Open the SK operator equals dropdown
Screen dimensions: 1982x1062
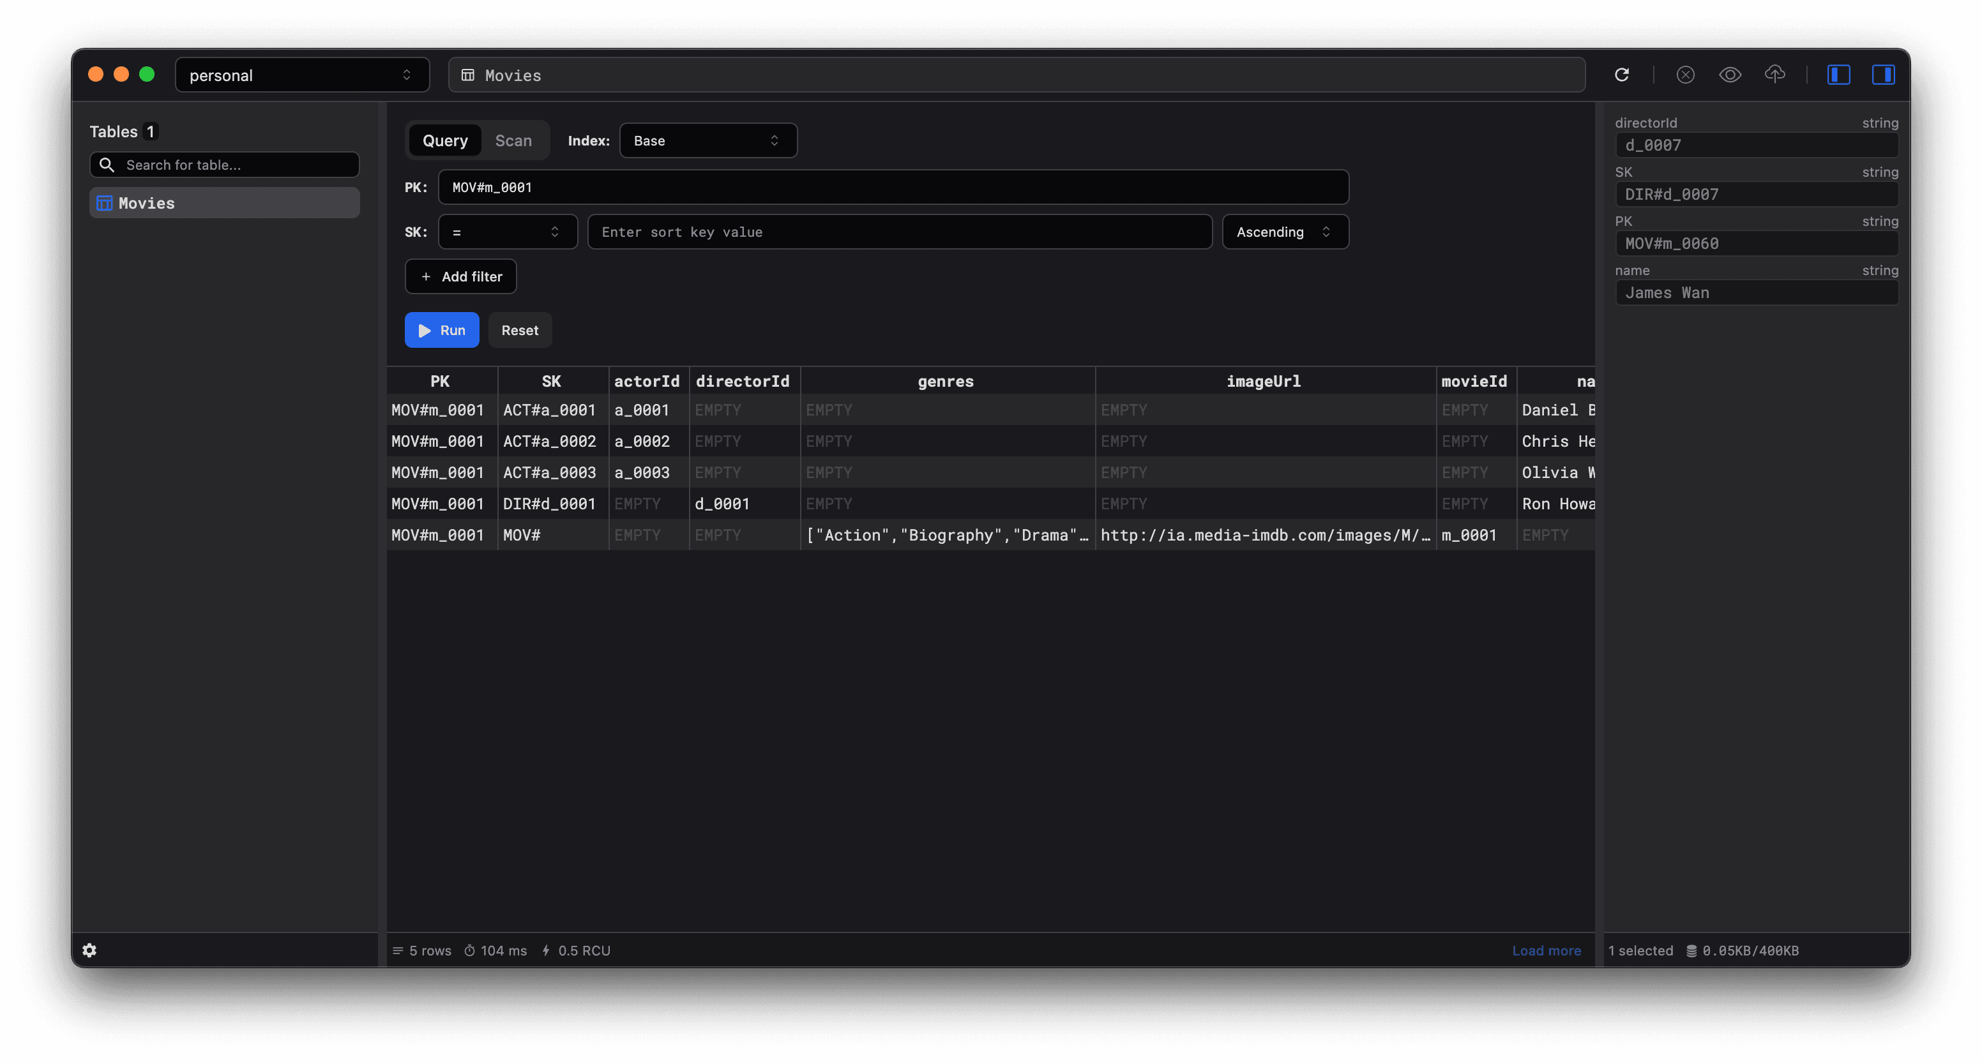[x=507, y=232]
